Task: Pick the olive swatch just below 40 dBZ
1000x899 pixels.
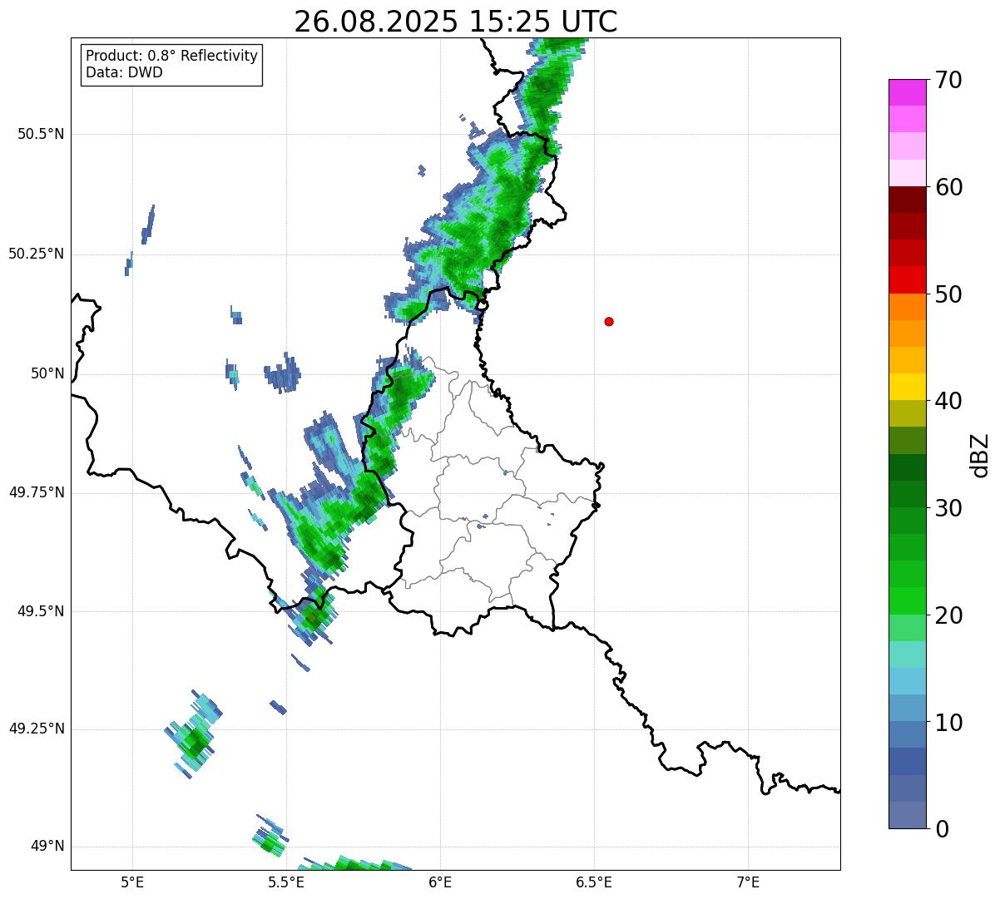Action: [x=908, y=413]
